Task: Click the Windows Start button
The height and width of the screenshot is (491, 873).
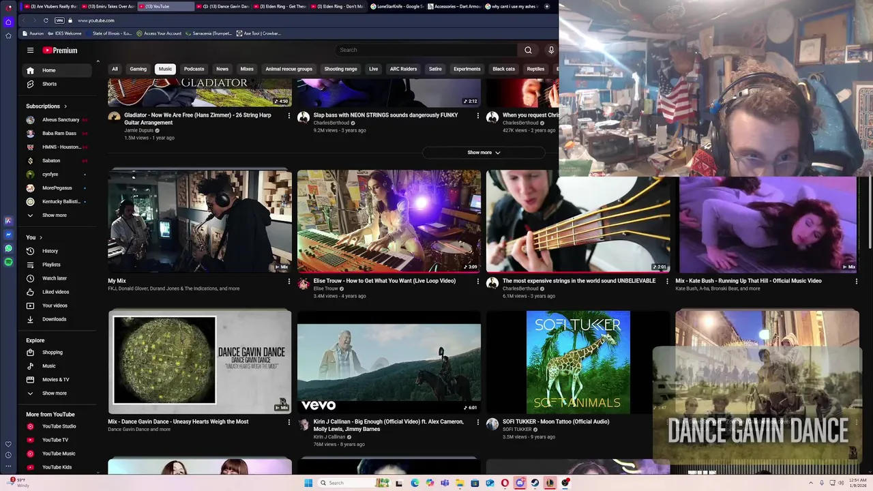Action: [x=308, y=483]
